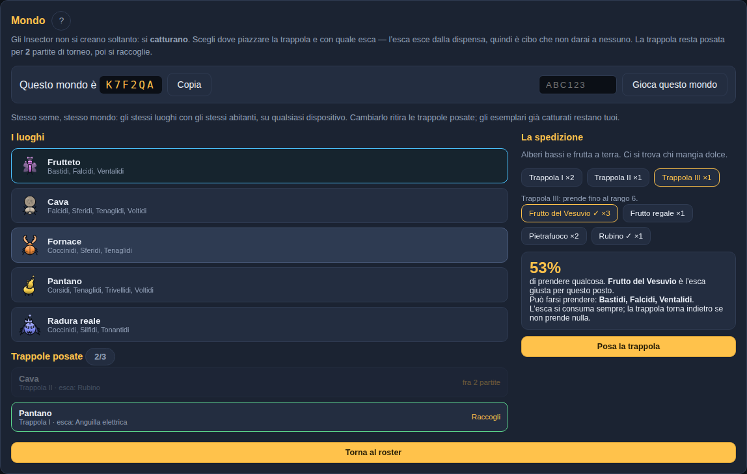Click Torna al roster button
The height and width of the screenshot is (474, 747).
pyautogui.click(x=373, y=453)
